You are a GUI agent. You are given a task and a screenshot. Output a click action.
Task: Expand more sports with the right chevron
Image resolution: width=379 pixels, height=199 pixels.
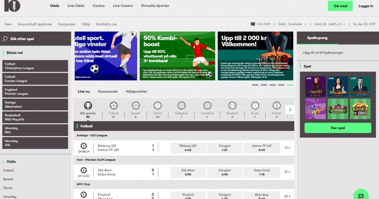(290, 110)
